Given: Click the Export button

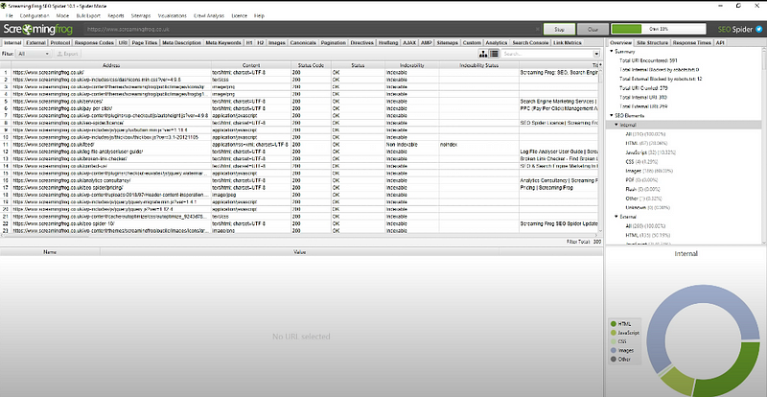Looking at the screenshot, I should (x=68, y=54).
